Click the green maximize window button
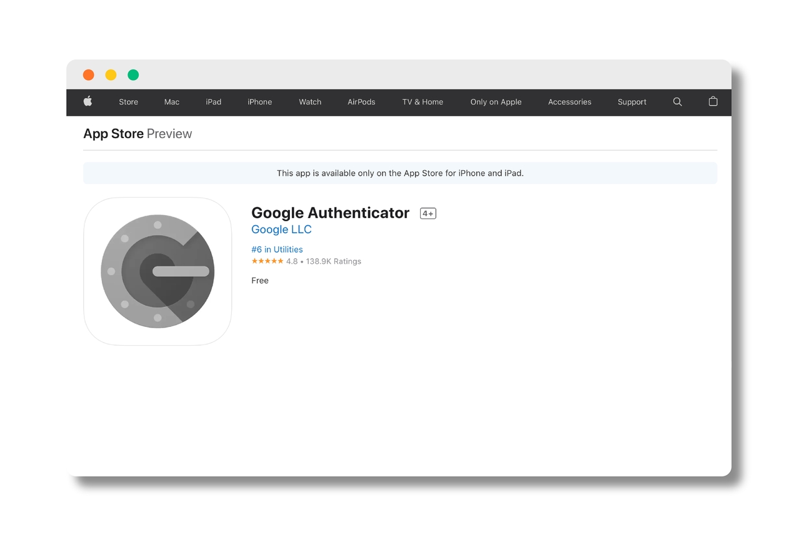Image resolution: width=800 pixels, height=542 pixels. pos(133,75)
